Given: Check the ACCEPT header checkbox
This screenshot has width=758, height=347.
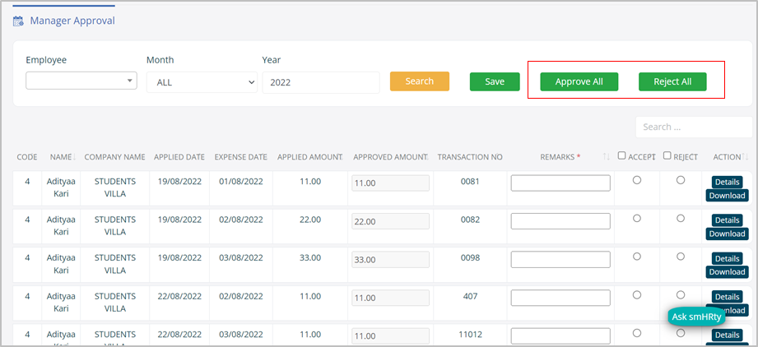Looking at the screenshot, I should click(x=622, y=156).
